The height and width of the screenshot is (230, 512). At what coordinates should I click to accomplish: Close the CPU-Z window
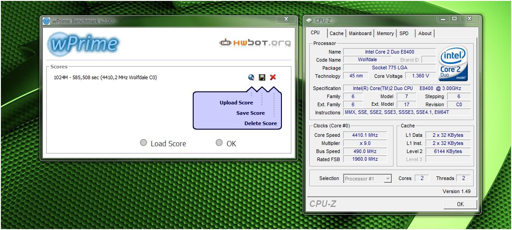point(469,19)
